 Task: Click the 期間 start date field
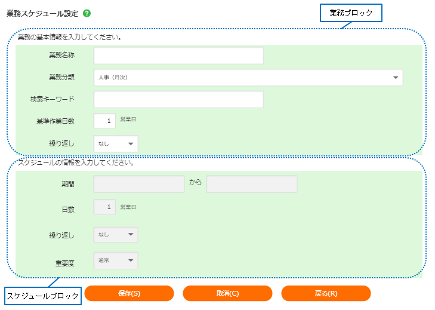(x=139, y=184)
